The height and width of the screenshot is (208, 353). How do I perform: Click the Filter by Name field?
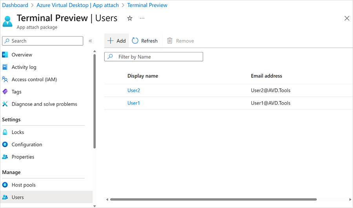[153, 57]
